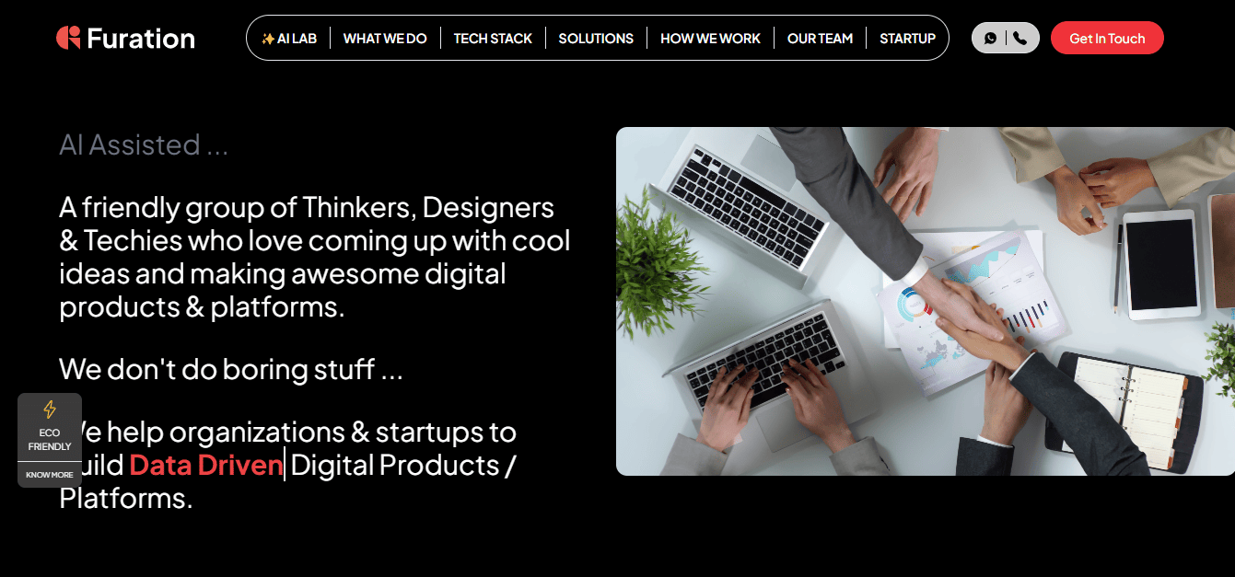Click the red Data Driven text

pos(205,465)
